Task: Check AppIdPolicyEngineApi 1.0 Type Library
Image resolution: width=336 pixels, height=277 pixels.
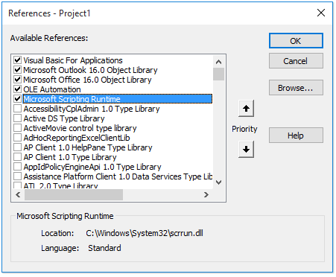Action: click(17, 167)
